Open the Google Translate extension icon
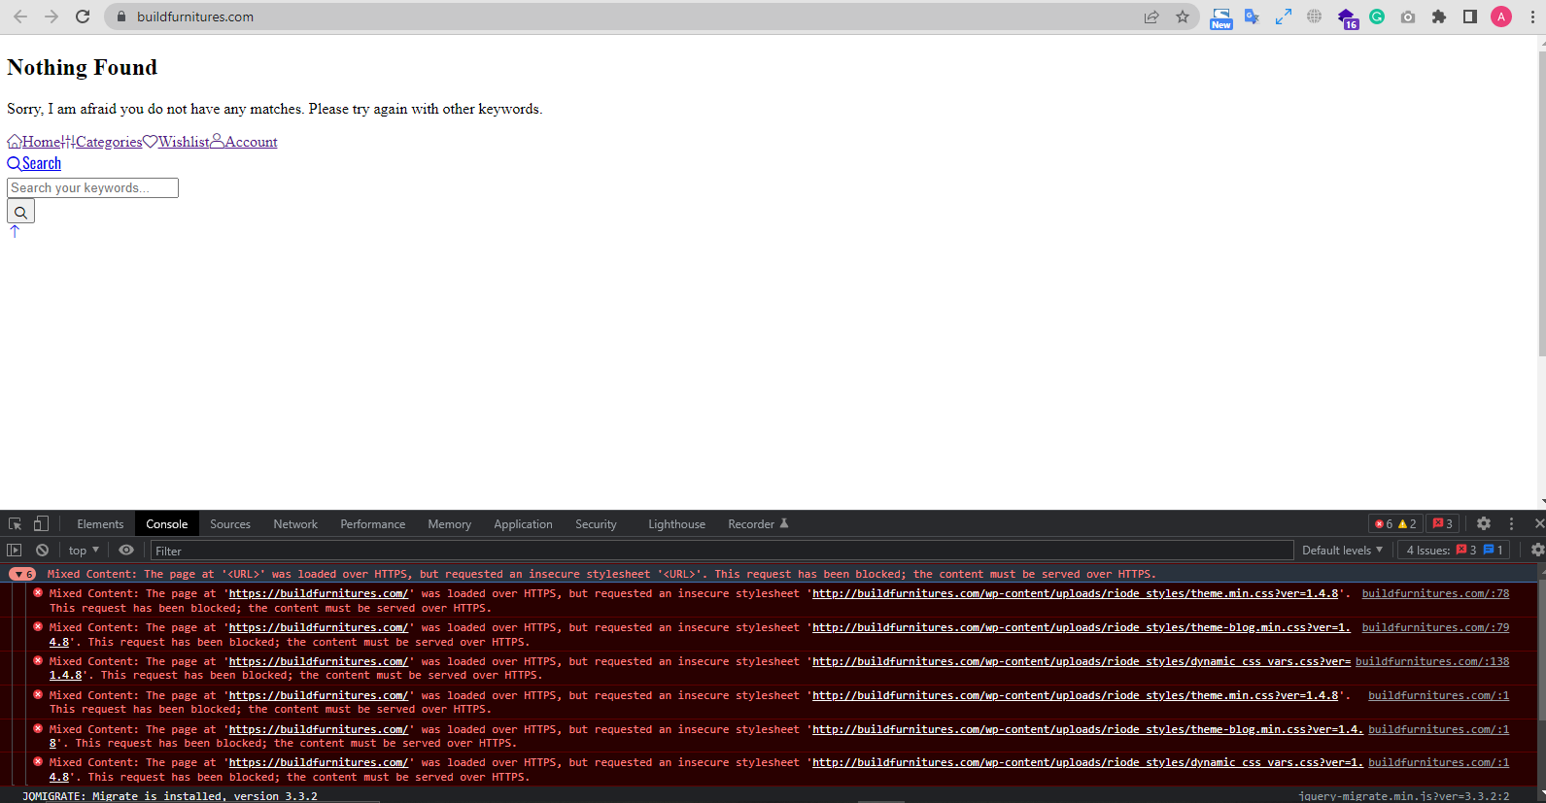This screenshot has width=1546, height=803. pos(1252,17)
